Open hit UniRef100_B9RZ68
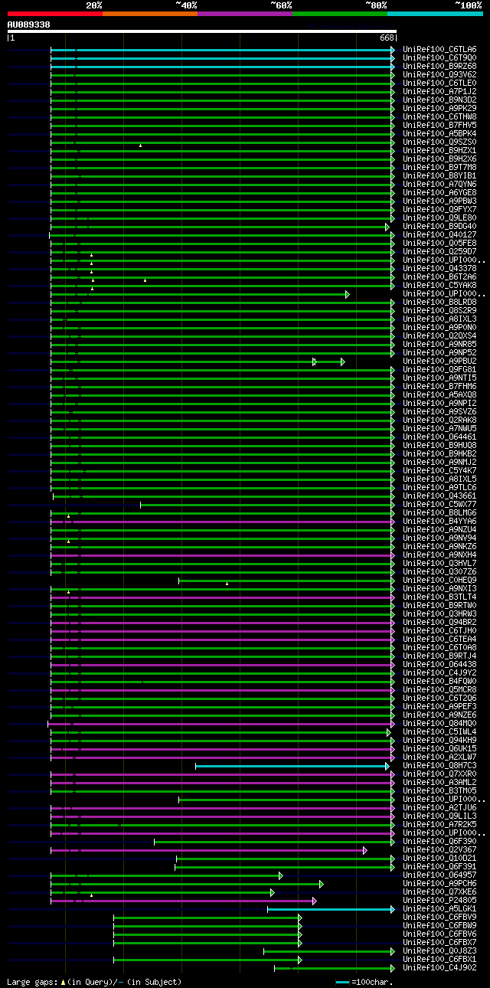The image size is (490, 988). click(439, 66)
